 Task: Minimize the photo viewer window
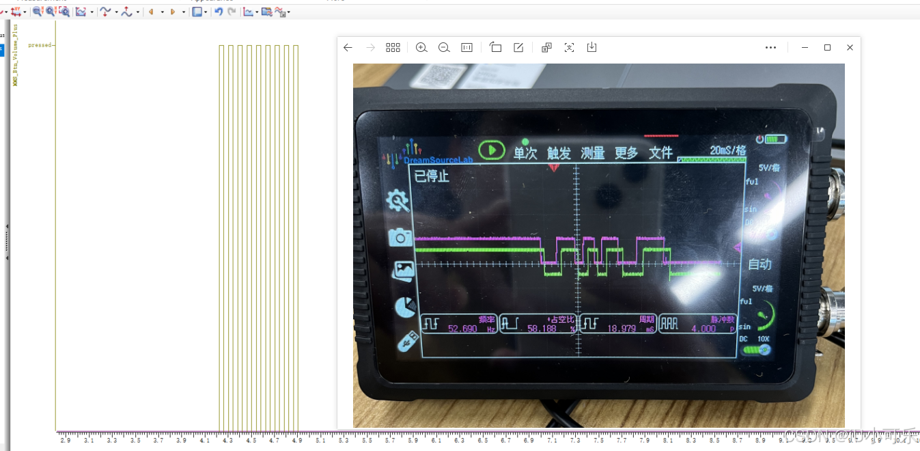805,47
